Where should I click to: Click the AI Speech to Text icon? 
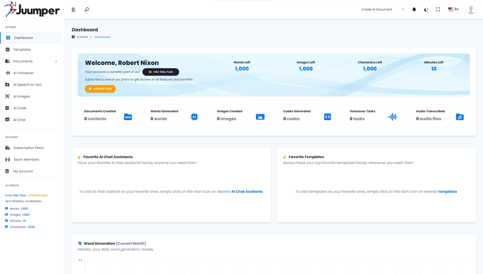coord(7,85)
